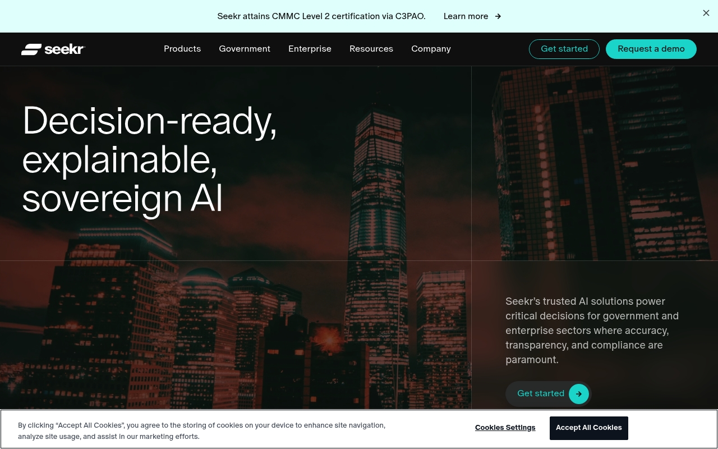This screenshot has height=449, width=718.
Task: Click the CMMC Level 2 certification announcement text
Action: [x=321, y=16]
